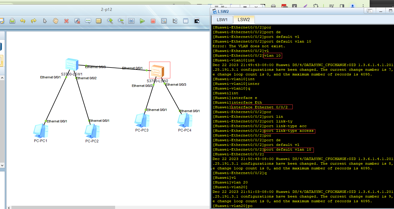Click the 'PC-PC1' label text
394x209 pixels.
tap(41, 141)
